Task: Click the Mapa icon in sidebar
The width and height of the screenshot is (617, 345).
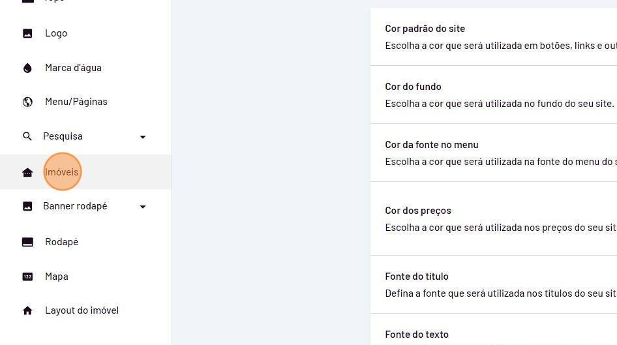Action: click(27, 277)
